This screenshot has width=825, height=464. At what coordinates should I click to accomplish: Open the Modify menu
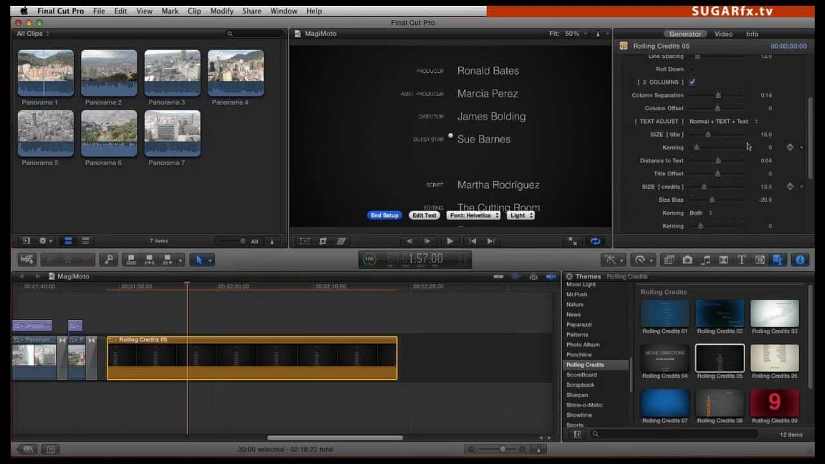coord(222,11)
